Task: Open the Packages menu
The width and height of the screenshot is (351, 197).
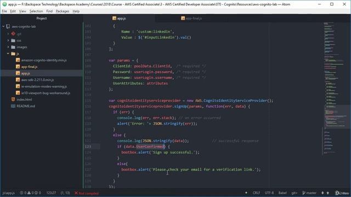Action: pos(62,11)
